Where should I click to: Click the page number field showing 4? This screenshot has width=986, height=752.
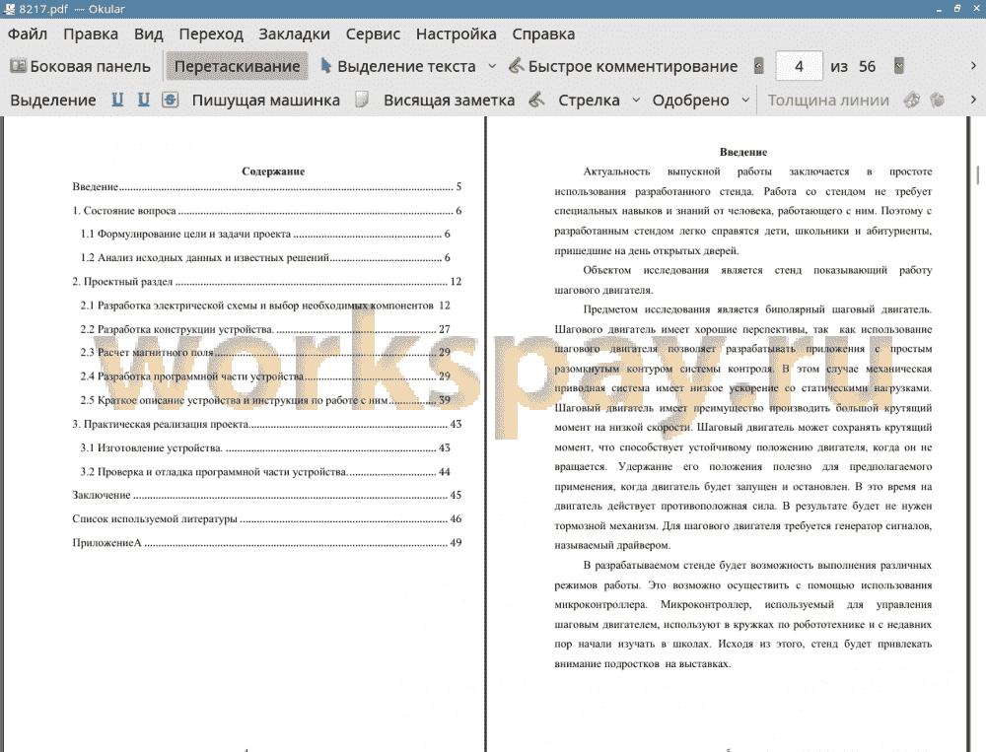point(799,66)
